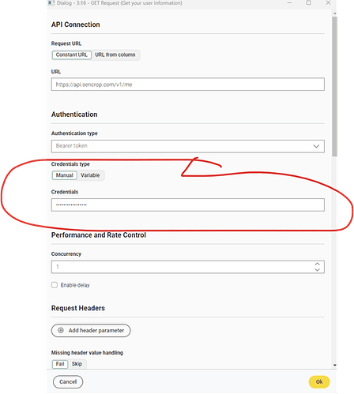Switch credentials type to Variable
This screenshot has width=354, height=394.
coord(90,175)
